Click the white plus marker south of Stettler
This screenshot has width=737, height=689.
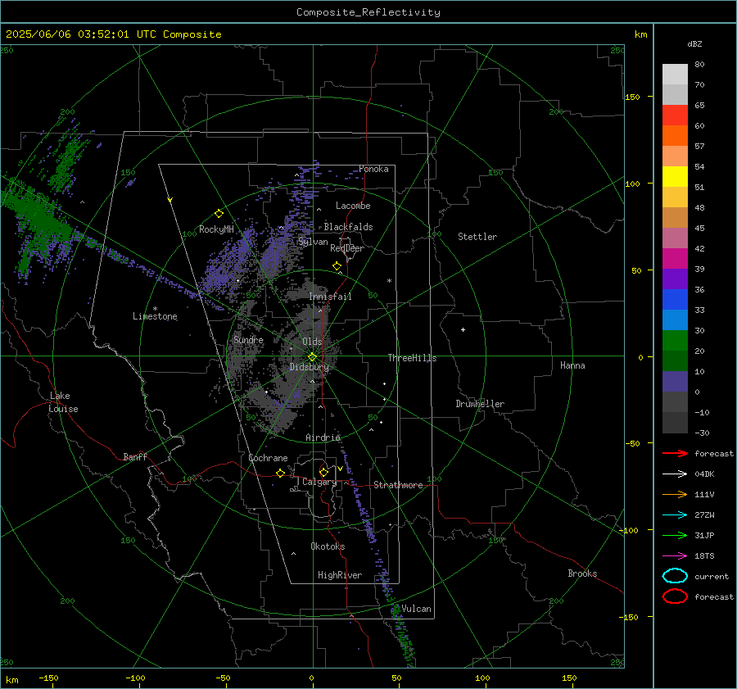coord(463,329)
